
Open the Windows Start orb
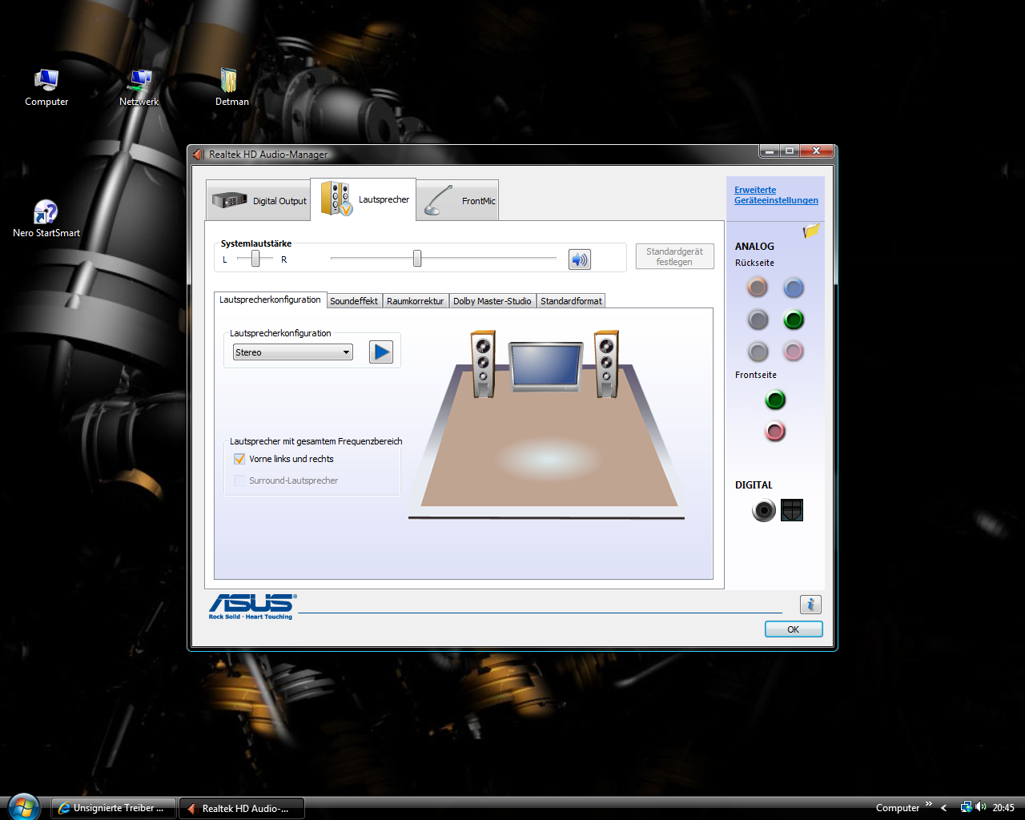click(x=24, y=807)
